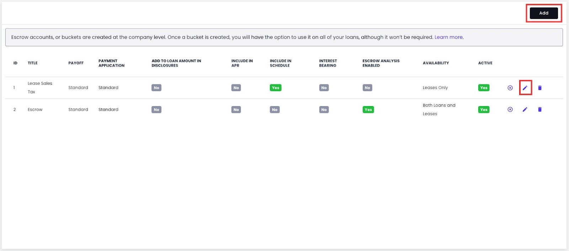
Task: Click Payoff Standard cell in Escrow row
Action: pyautogui.click(x=78, y=110)
